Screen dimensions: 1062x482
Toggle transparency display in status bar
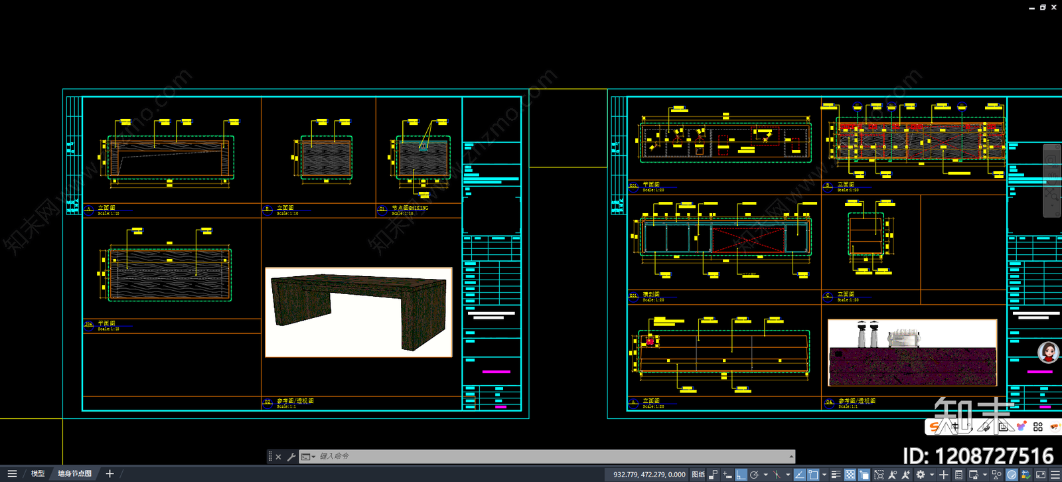click(850, 475)
